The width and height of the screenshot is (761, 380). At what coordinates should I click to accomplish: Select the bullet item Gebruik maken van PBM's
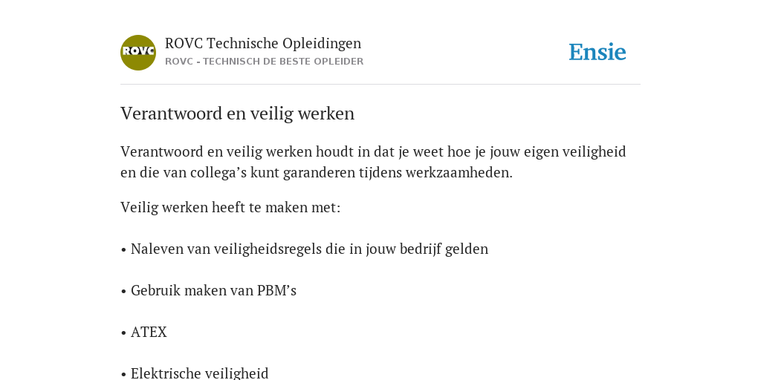pos(208,291)
